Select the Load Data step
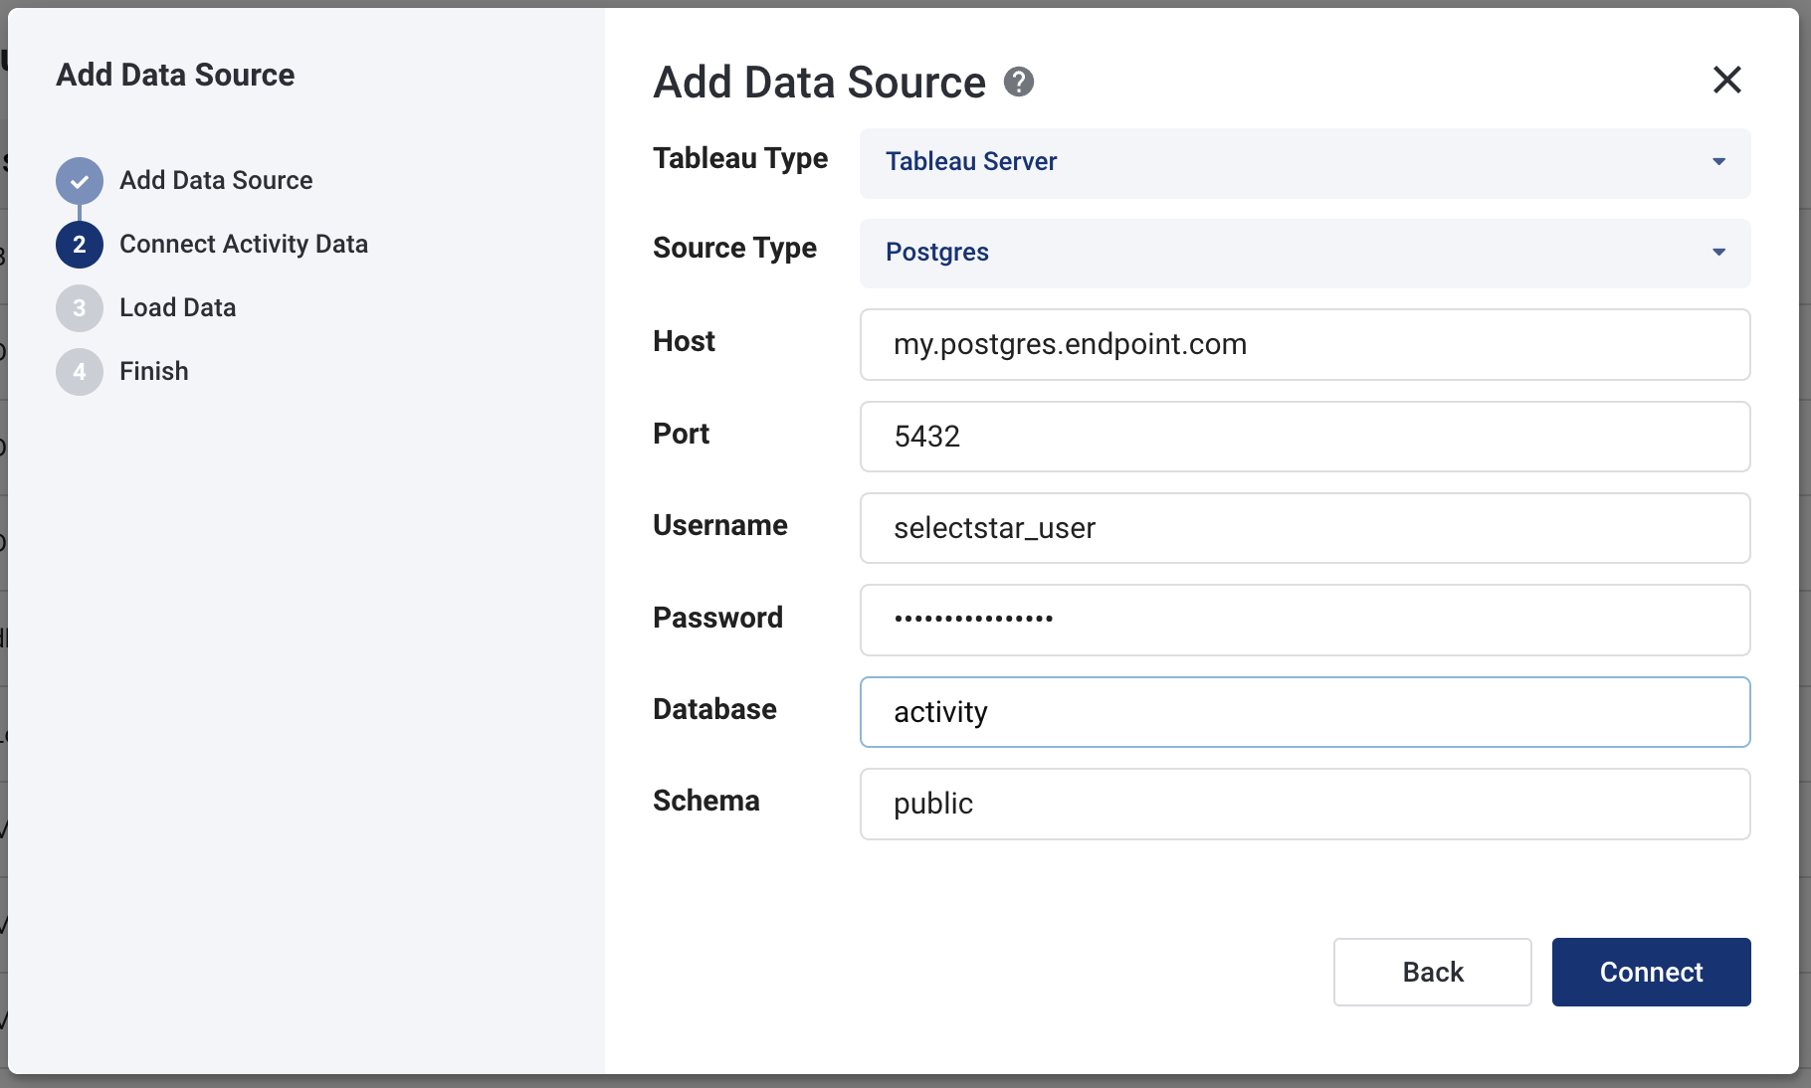The image size is (1811, 1088). [x=177, y=307]
